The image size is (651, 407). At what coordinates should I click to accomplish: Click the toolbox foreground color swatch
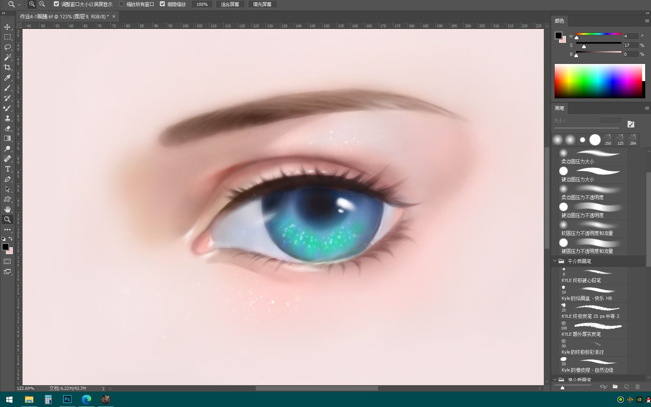pos(5,247)
